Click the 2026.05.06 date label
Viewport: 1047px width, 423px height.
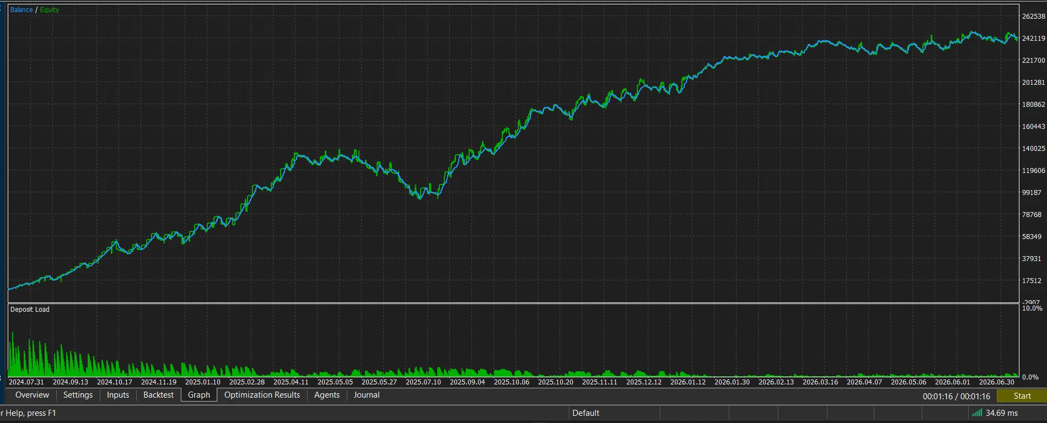point(909,382)
